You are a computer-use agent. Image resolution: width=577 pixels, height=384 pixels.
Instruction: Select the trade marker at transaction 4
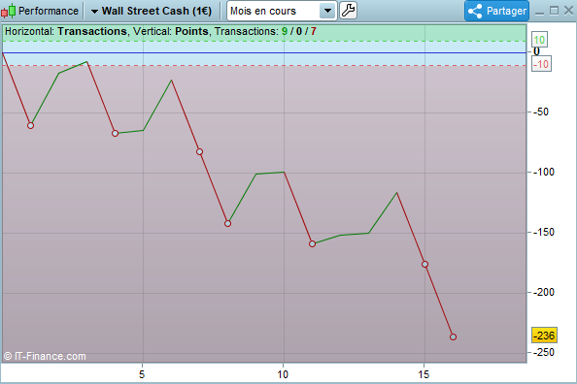click(x=116, y=134)
